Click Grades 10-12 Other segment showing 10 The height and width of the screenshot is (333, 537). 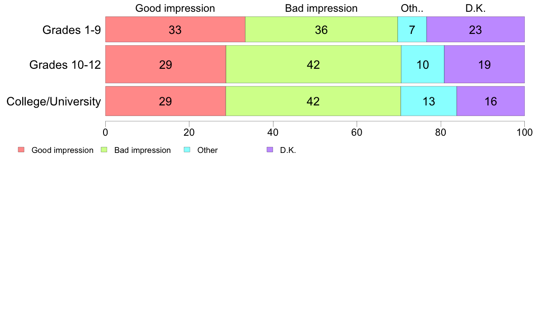(x=423, y=64)
